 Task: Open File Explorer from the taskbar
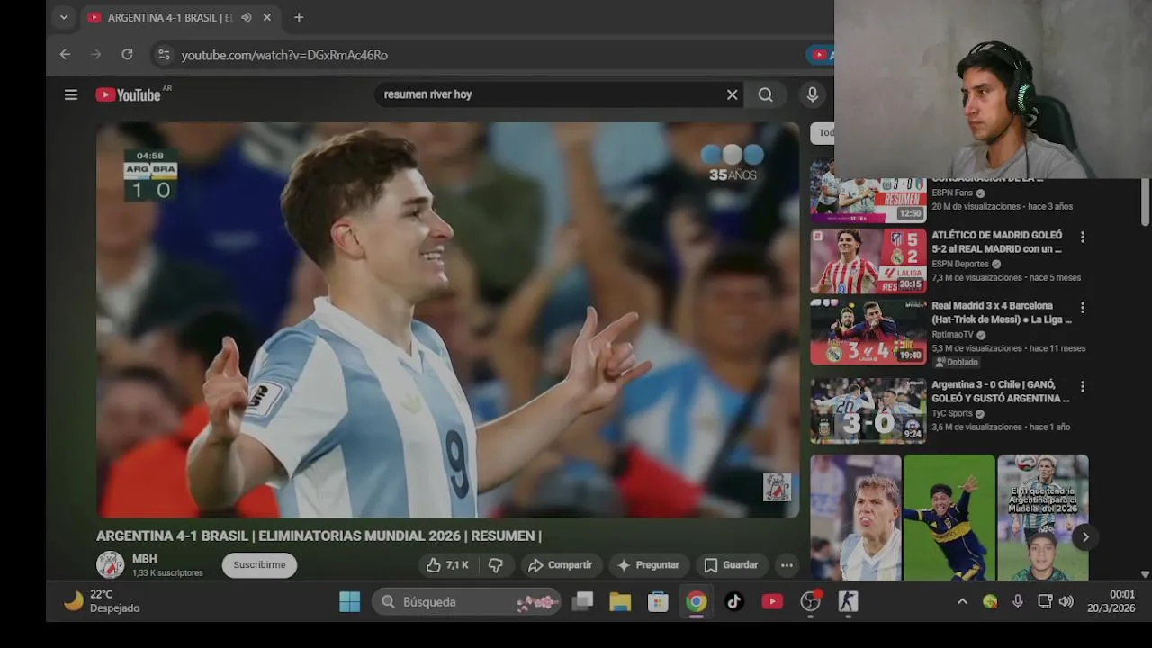tap(620, 601)
